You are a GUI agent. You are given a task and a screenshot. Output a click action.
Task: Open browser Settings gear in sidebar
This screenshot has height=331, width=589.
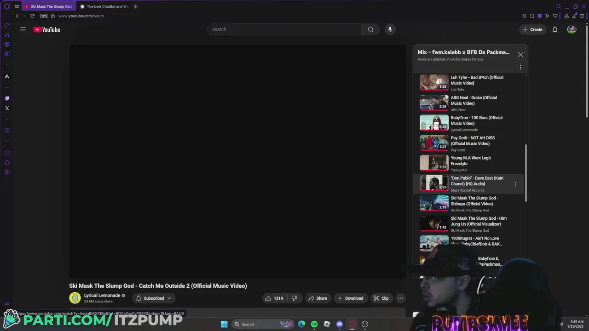(7, 172)
